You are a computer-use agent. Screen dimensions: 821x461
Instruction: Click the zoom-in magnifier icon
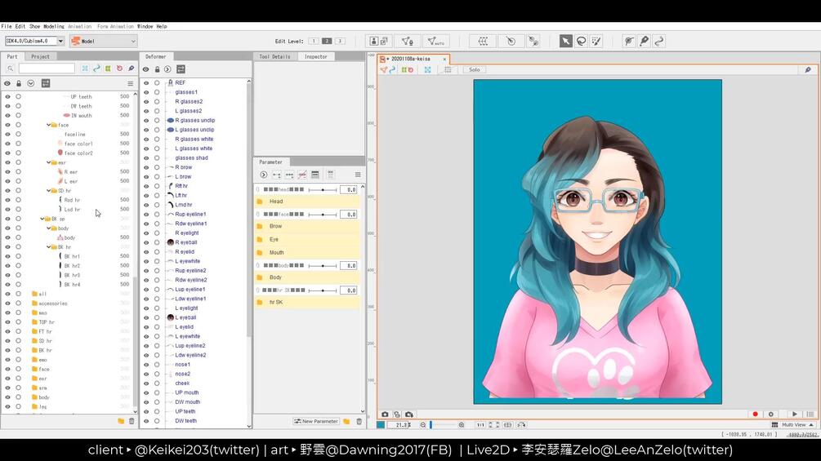click(462, 425)
